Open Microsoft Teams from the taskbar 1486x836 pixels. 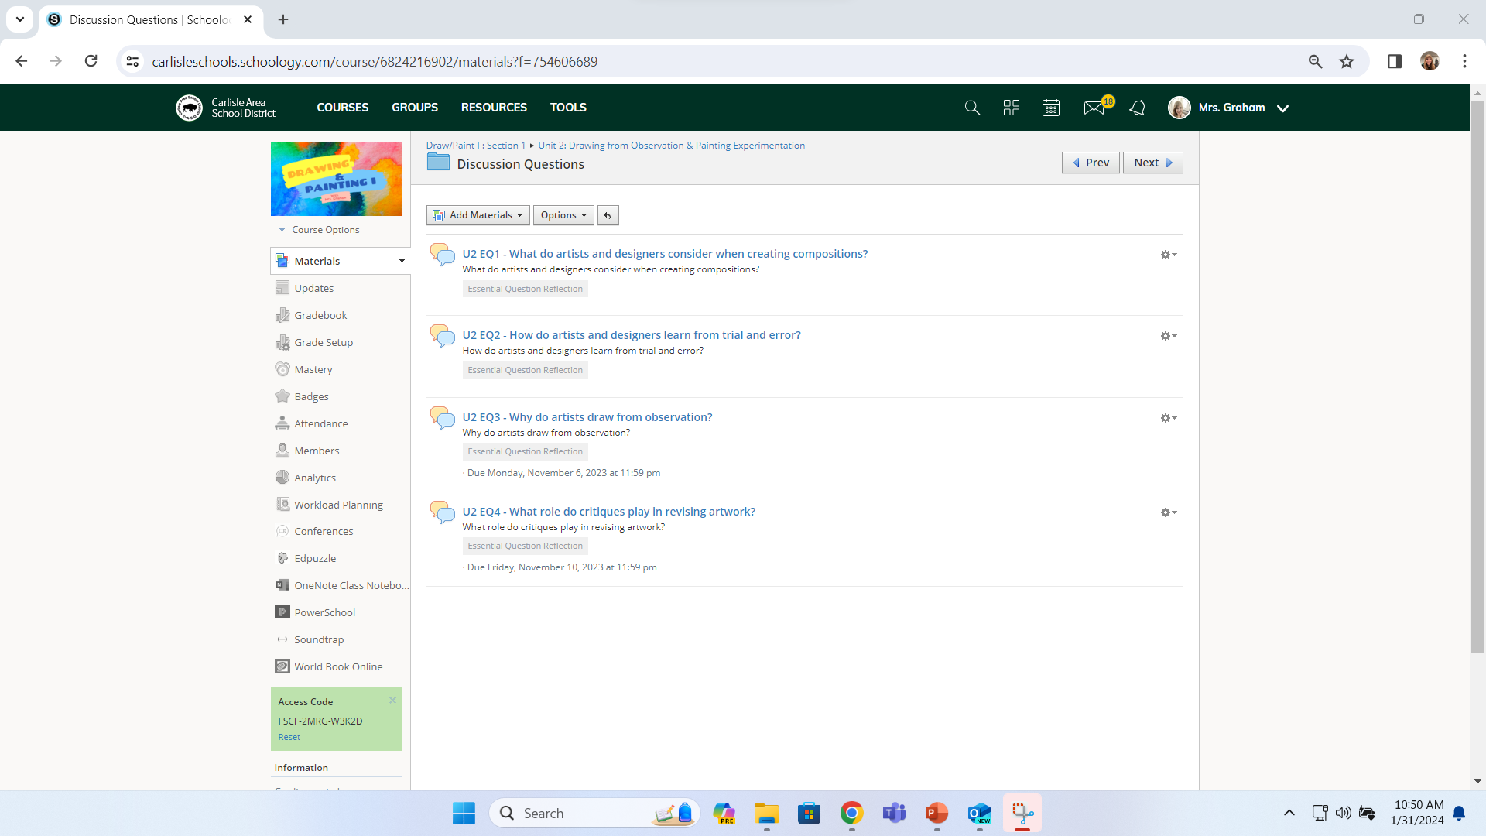(894, 814)
